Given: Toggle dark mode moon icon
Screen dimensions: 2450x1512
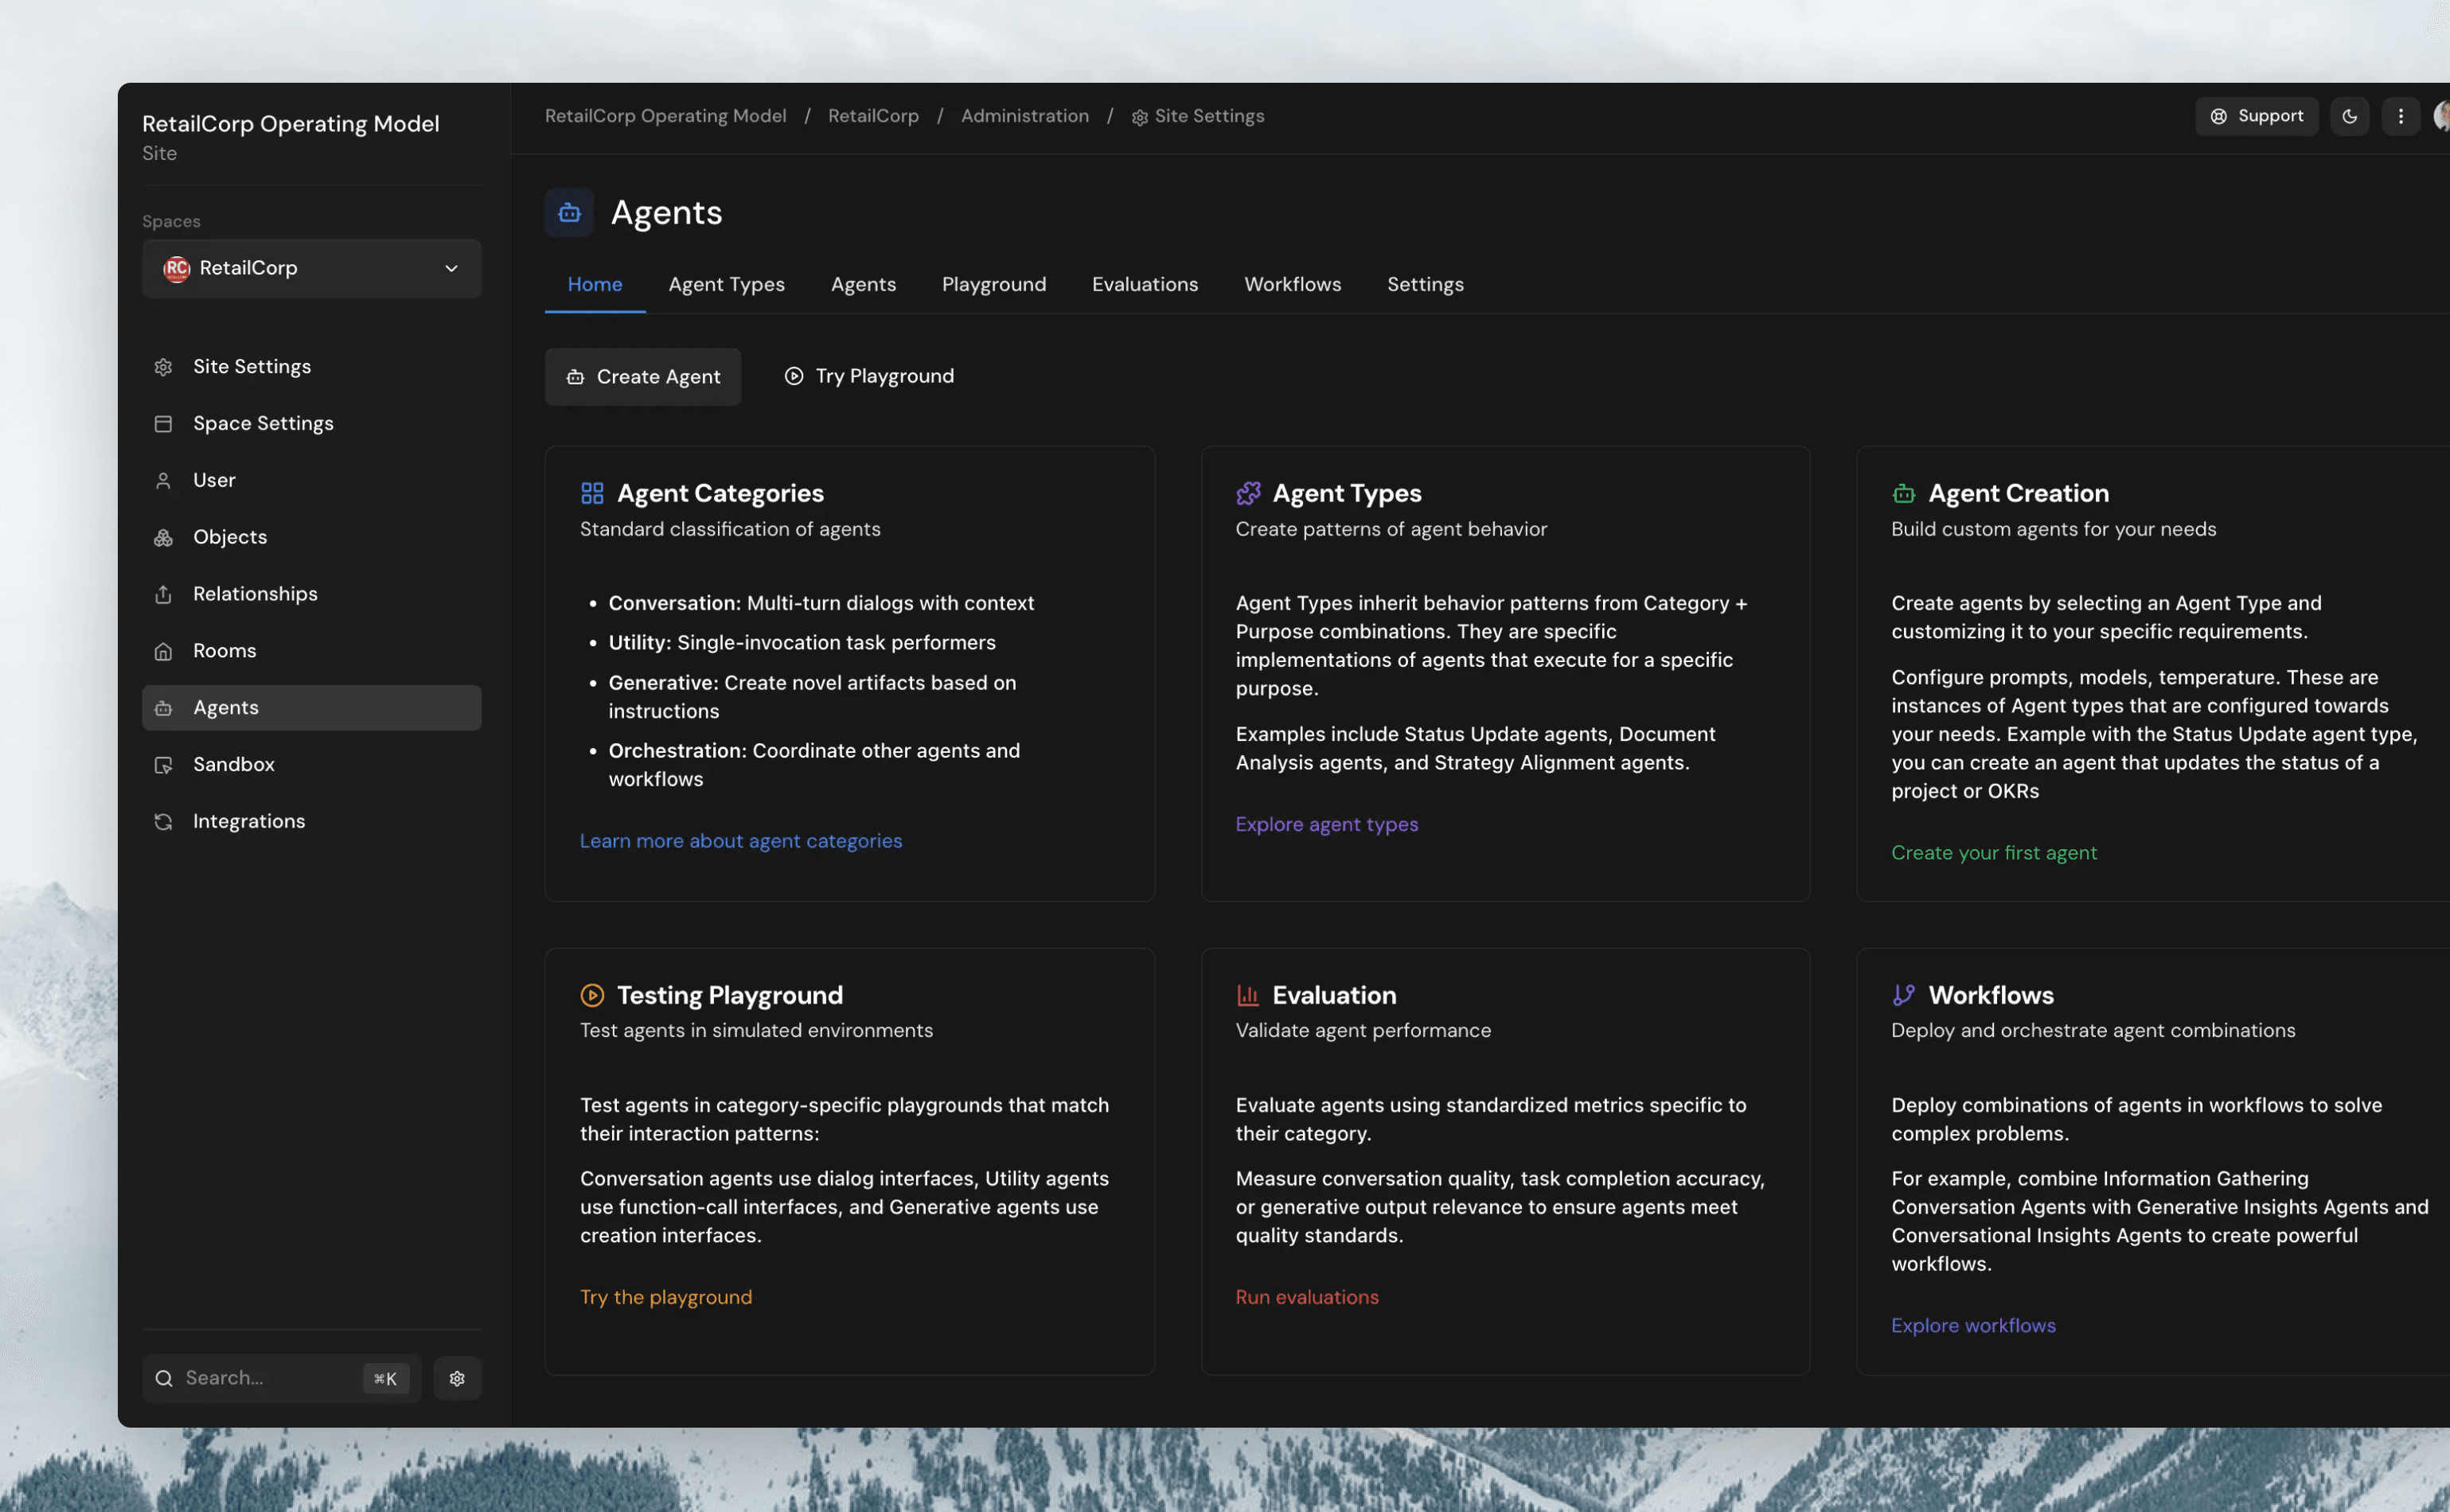Looking at the screenshot, I should [x=2349, y=116].
